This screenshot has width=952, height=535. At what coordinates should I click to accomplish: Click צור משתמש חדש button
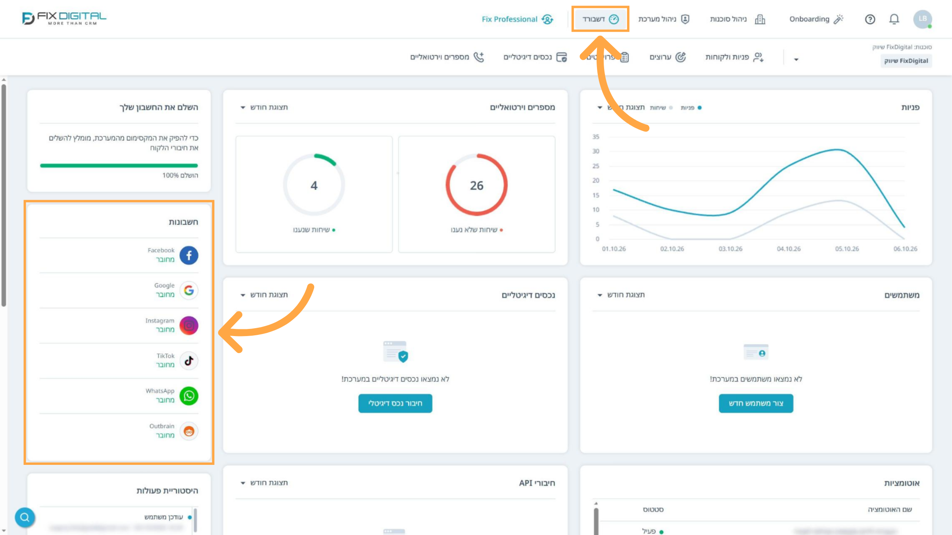coord(756,403)
